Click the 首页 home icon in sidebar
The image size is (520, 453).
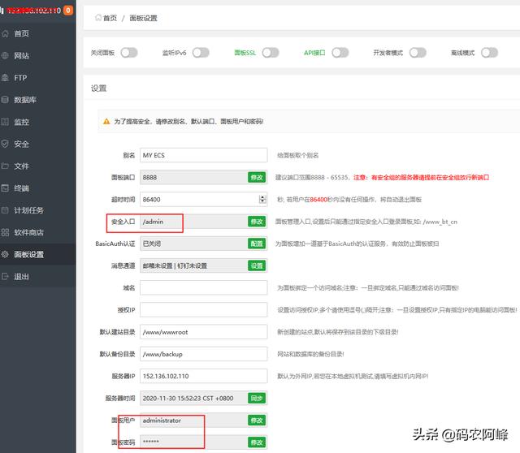coord(5,33)
